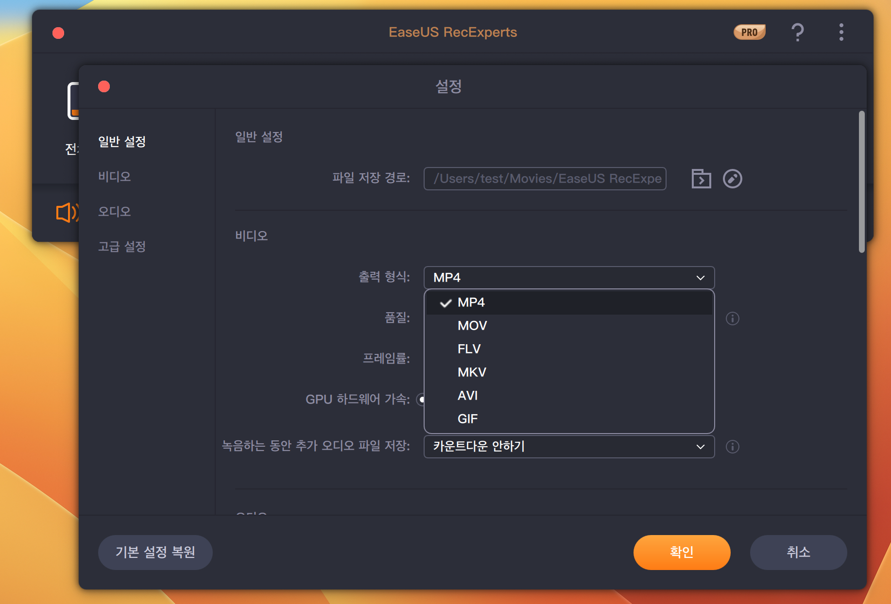
Task: Choose FLV output format
Action: click(x=569, y=349)
